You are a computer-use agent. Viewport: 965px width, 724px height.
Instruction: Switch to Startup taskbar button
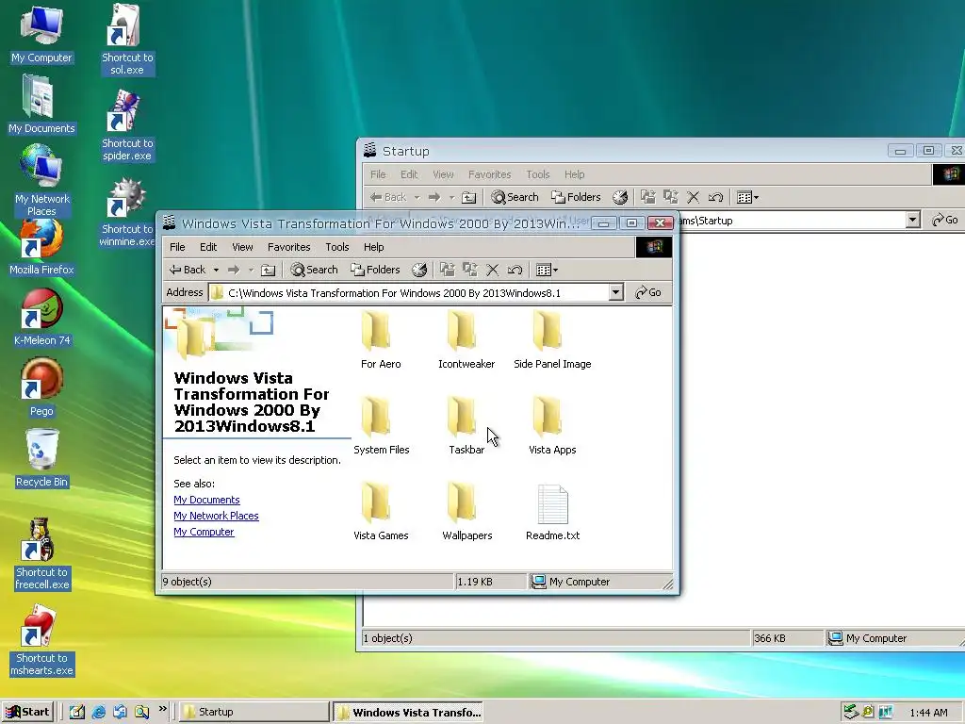tap(254, 712)
